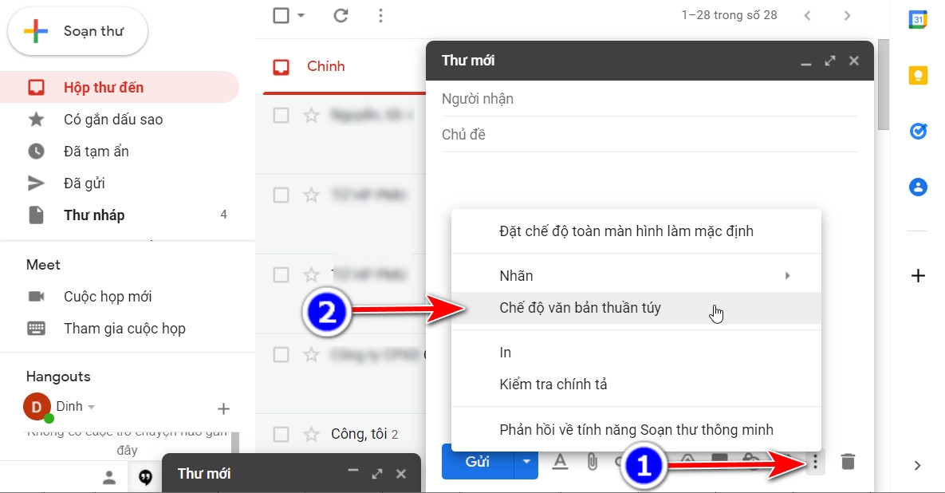
Task: Open Hộp thư đến inbox folder
Action: [120, 88]
